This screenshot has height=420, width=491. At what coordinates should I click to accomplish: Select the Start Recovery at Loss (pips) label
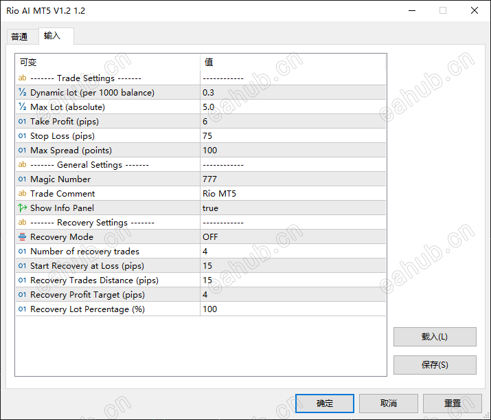87,266
